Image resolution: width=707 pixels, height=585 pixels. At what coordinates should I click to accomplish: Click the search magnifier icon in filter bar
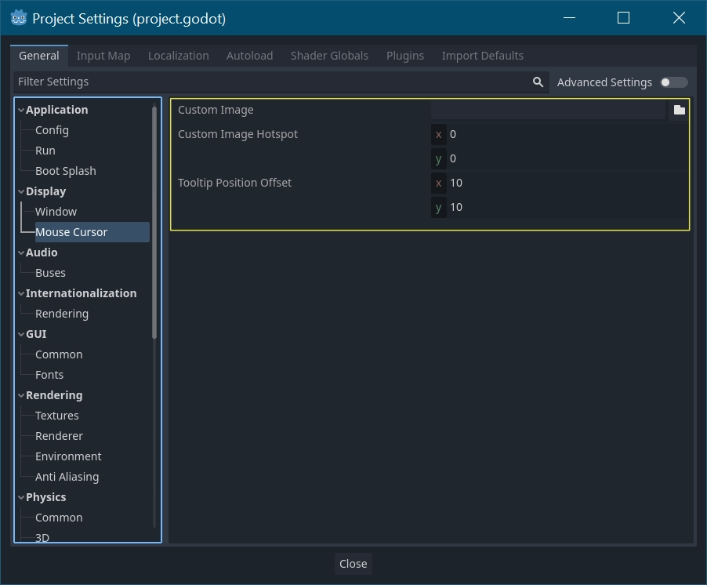click(538, 82)
